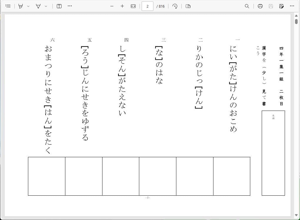
Task: Open the more options menu at far right
Action: point(292,6)
